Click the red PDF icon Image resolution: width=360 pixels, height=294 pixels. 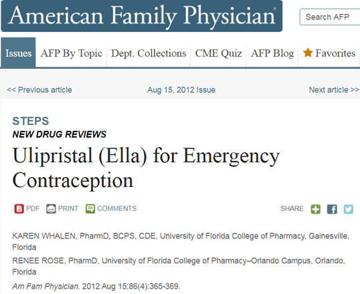coord(19,208)
